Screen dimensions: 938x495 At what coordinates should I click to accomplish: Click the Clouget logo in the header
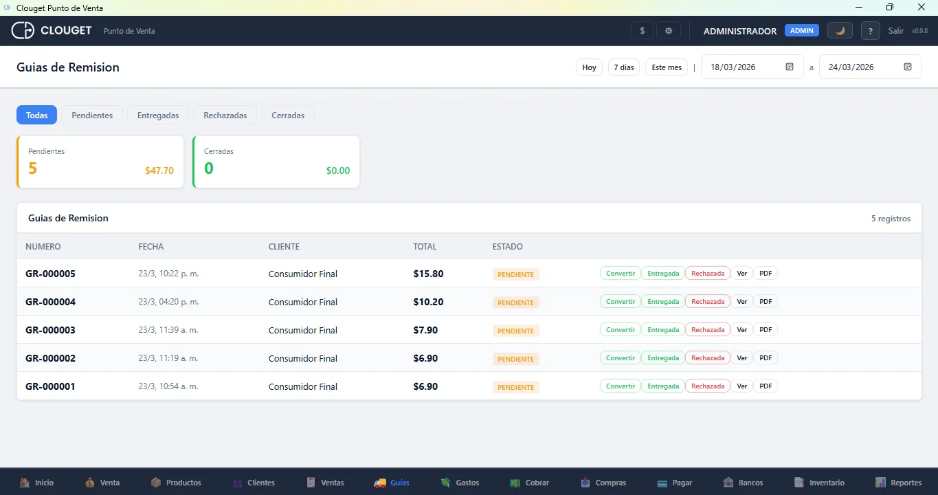point(52,31)
